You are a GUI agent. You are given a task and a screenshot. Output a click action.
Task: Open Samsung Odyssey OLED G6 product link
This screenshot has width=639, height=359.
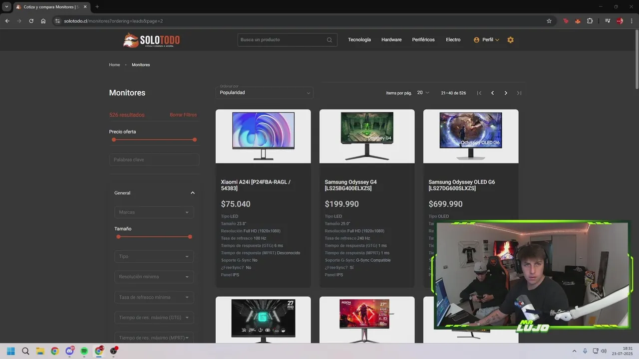[462, 185]
